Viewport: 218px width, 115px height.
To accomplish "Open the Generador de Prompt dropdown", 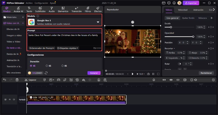I will click(42, 48).
